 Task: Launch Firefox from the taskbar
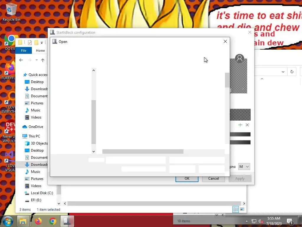click(x=38, y=221)
